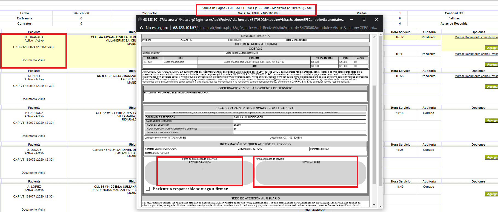Click the popup vertical scrollbar thumb

(x=380, y=111)
